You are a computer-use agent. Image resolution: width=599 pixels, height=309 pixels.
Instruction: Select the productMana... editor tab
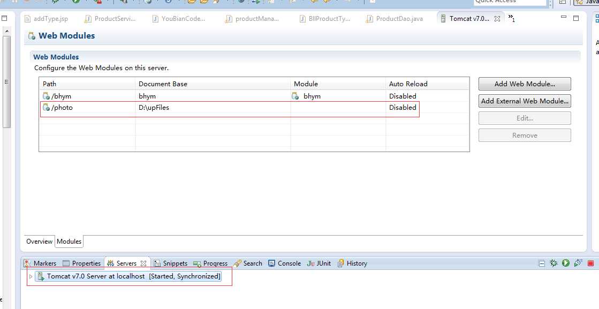[252, 18]
